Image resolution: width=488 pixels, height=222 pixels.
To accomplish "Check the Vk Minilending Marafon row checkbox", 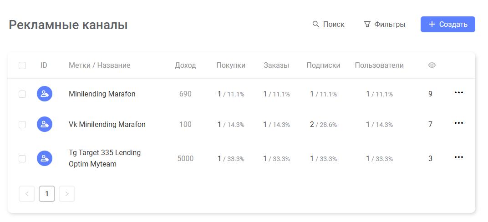I will pyautogui.click(x=22, y=125).
